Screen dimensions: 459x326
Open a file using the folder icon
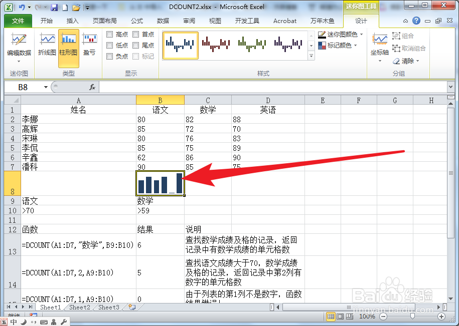pos(76,8)
